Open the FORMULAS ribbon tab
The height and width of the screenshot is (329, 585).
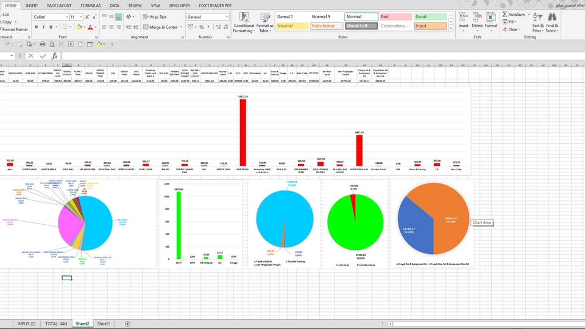(91, 5)
